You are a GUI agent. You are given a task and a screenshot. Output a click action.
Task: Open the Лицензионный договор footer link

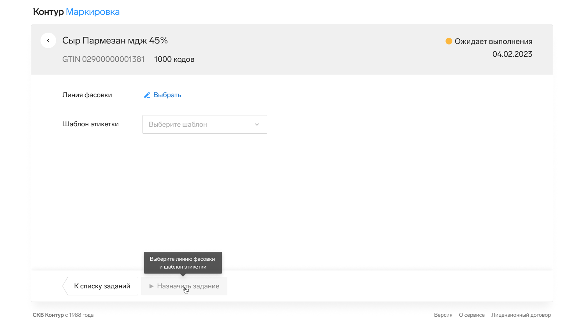(x=521, y=315)
